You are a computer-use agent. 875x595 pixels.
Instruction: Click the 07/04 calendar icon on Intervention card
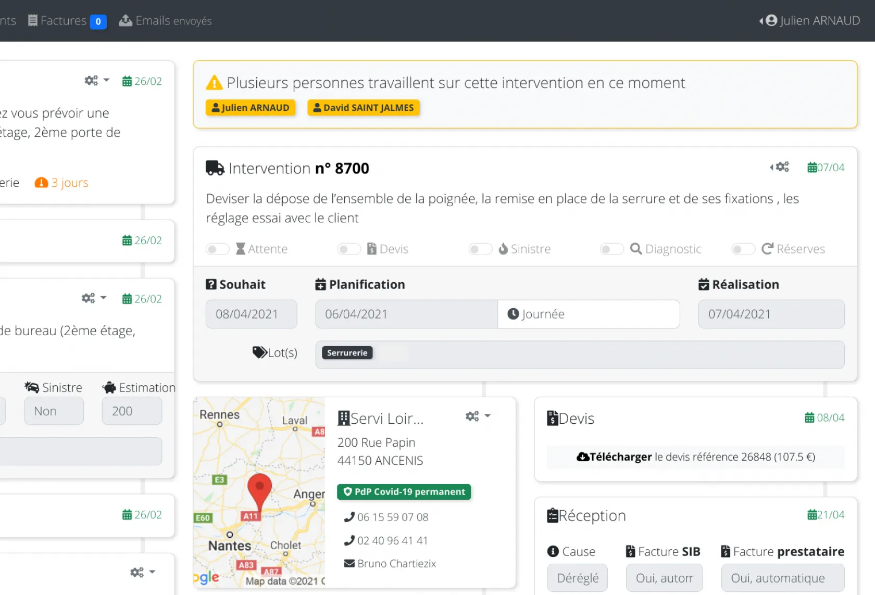point(812,168)
